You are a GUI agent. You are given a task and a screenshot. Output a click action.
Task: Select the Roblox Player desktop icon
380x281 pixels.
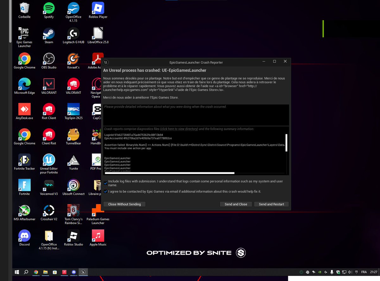click(x=98, y=10)
